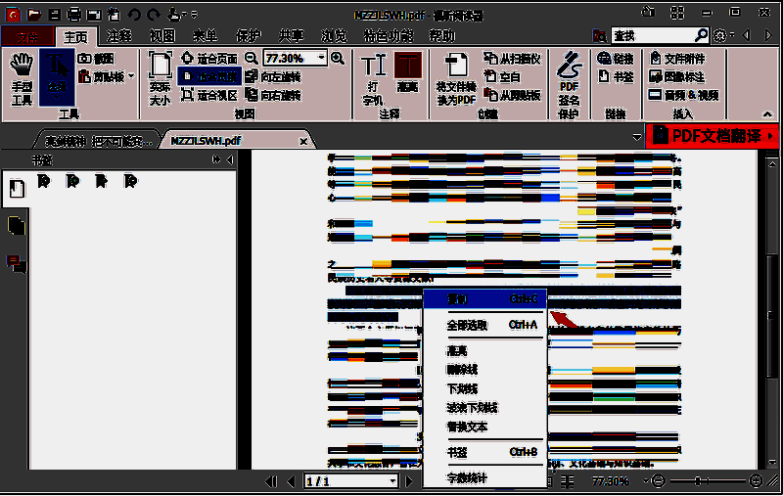Click the Bookmark (书签) ribbon button
The image size is (783, 496).
click(x=616, y=77)
